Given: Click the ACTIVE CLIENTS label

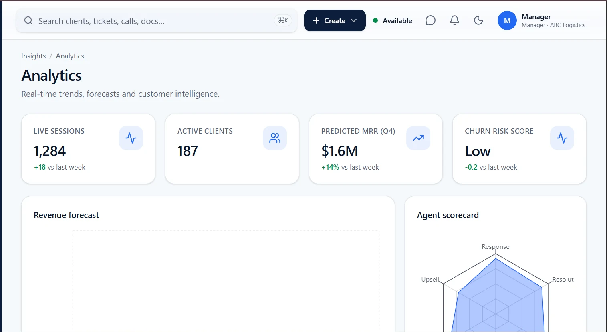Looking at the screenshot, I should pyautogui.click(x=205, y=131).
